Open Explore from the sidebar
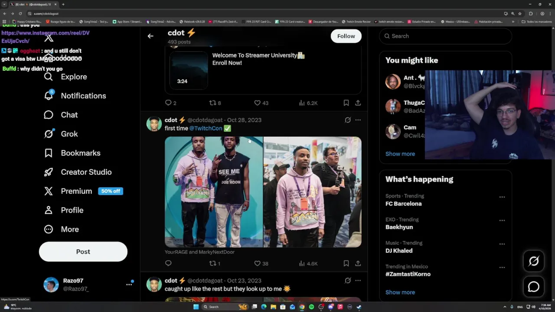Viewport: 555px width, 312px height. [65, 77]
